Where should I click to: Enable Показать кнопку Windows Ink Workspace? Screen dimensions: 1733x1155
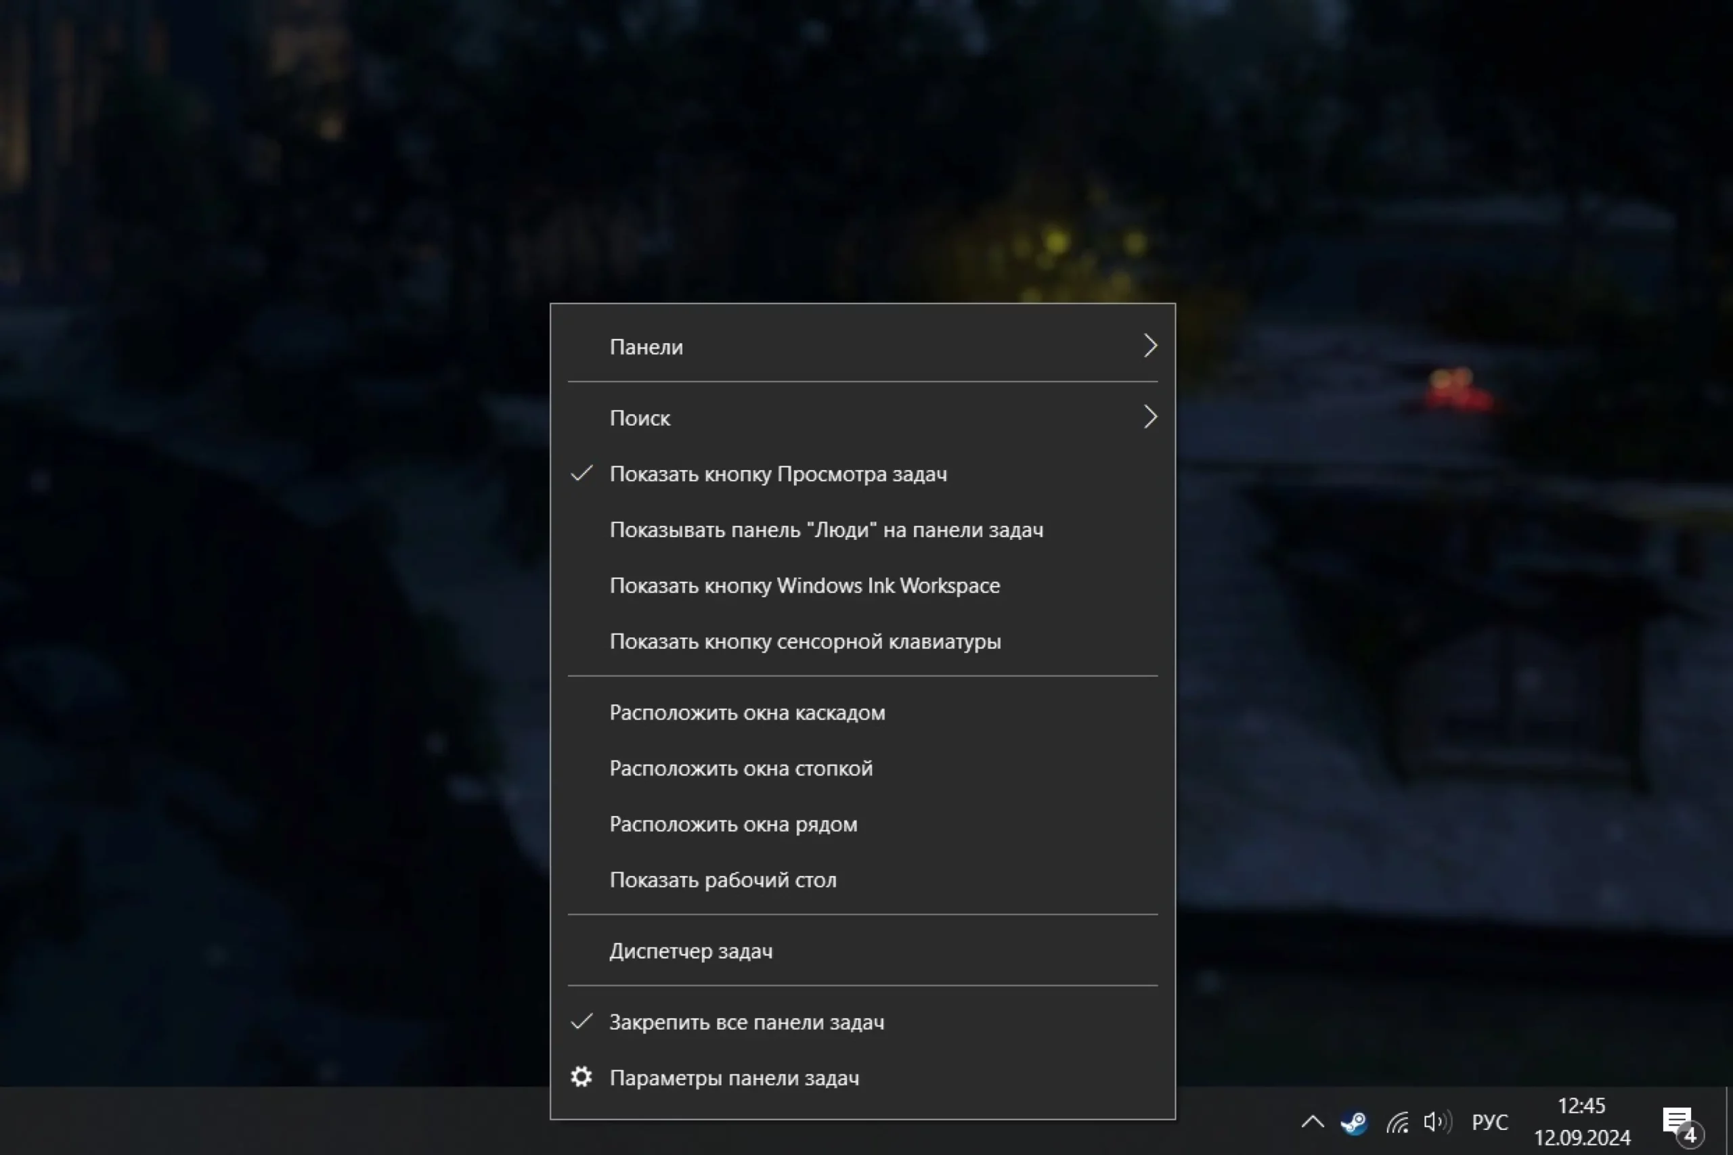(x=804, y=585)
